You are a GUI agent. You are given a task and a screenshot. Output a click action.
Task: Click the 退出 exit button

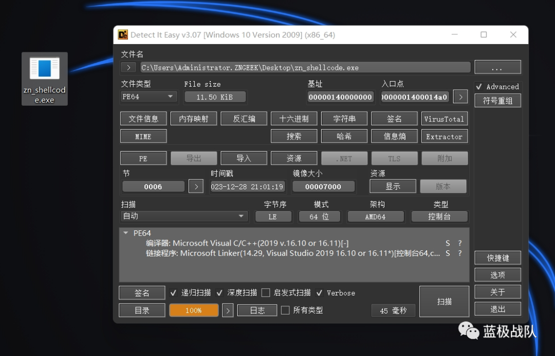click(497, 309)
